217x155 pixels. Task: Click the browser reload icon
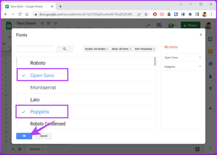point(20,14)
